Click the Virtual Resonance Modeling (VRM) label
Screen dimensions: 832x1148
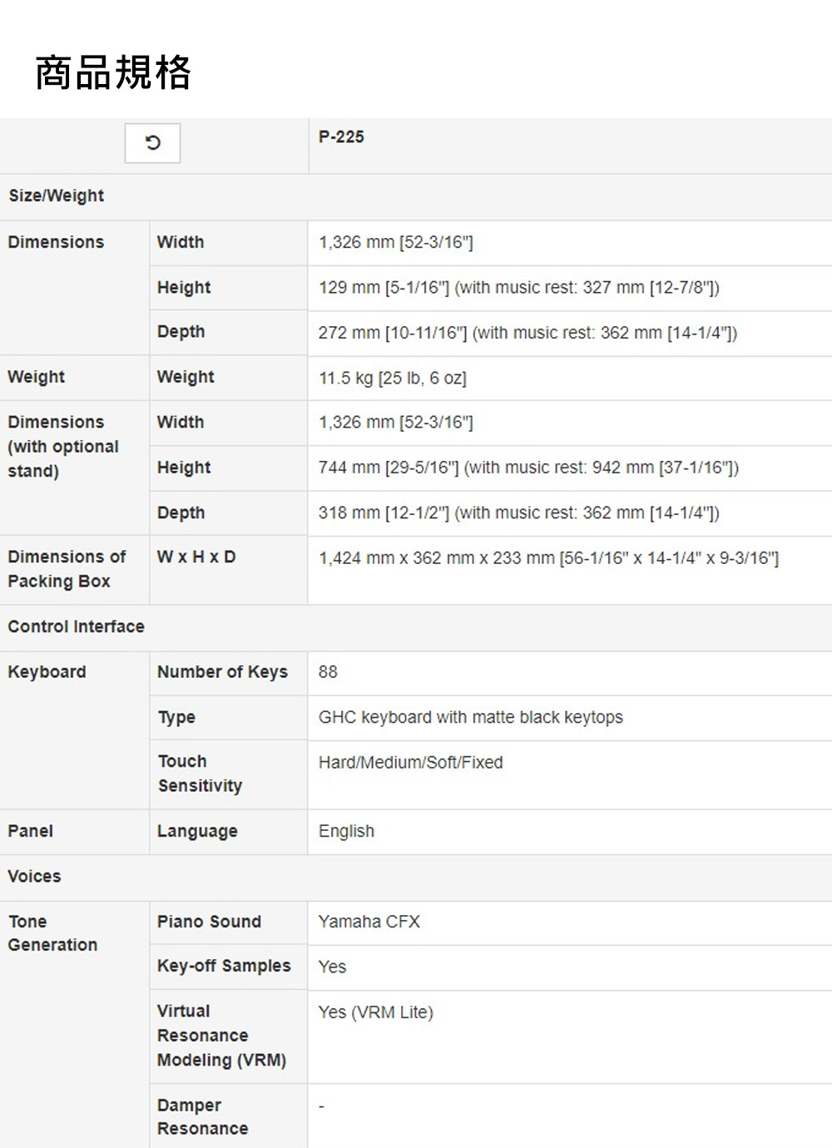tap(221, 1036)
